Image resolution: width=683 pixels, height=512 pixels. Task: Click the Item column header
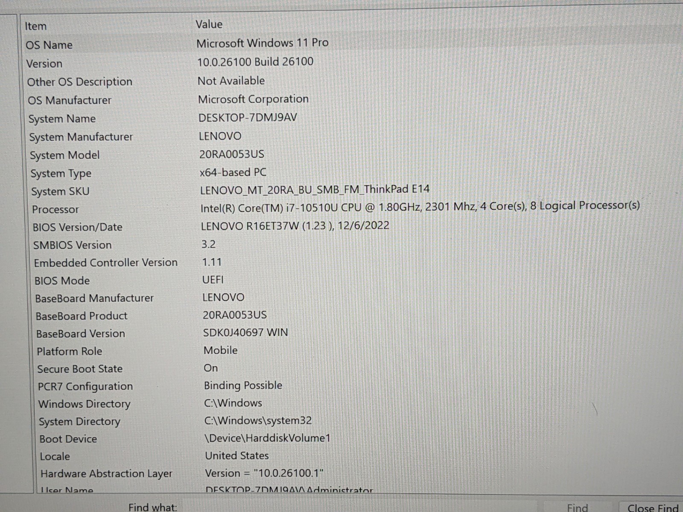[x=35, y=26]
